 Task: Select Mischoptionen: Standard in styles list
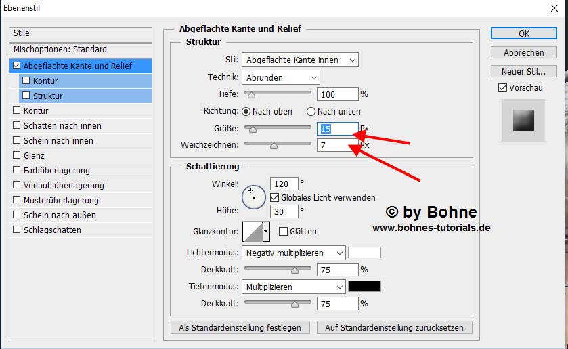coord(60,49)
